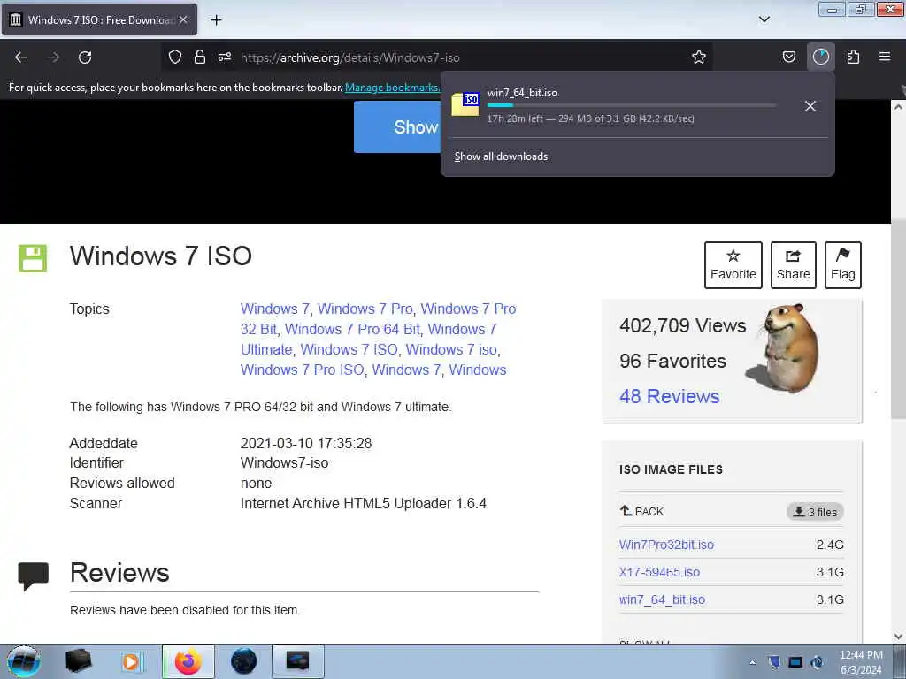Click the 402,709 Views text
The height and width of the screenshot is (679, 906).
tap(682, 325)
